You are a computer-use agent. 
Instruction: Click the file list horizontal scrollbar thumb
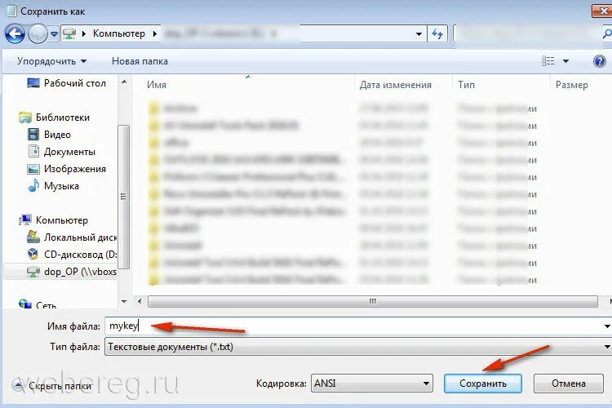[x=373, y=301]
